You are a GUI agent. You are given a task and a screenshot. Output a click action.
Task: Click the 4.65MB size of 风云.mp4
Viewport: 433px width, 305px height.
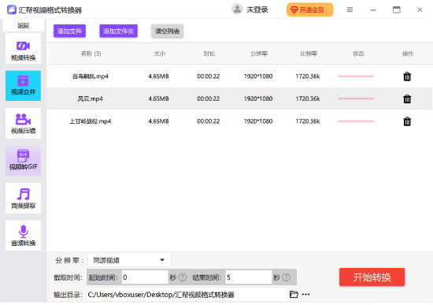(158, 99)
